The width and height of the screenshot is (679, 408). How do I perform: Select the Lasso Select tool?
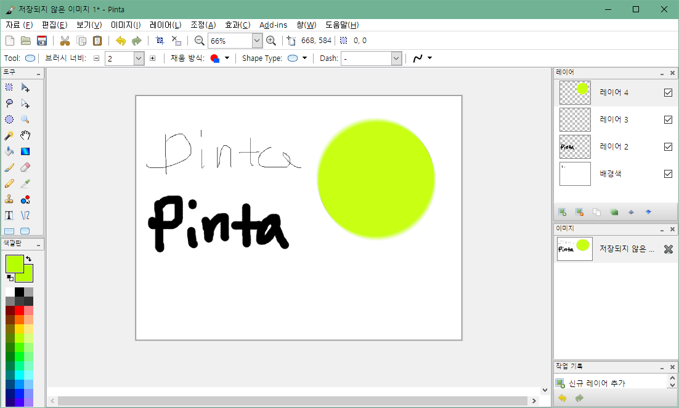tap(9, 103)
